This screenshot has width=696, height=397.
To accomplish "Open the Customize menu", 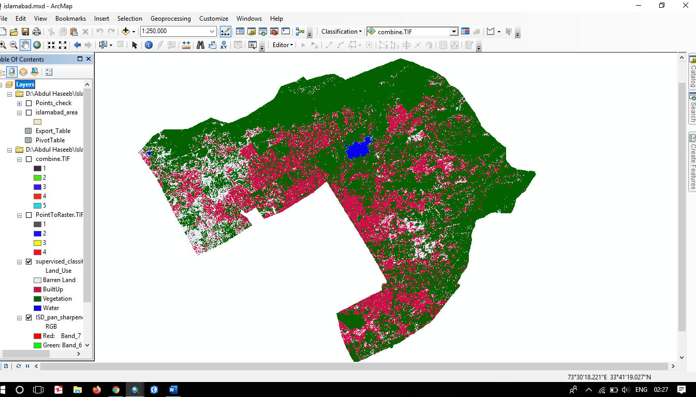I will coord(214,19).
